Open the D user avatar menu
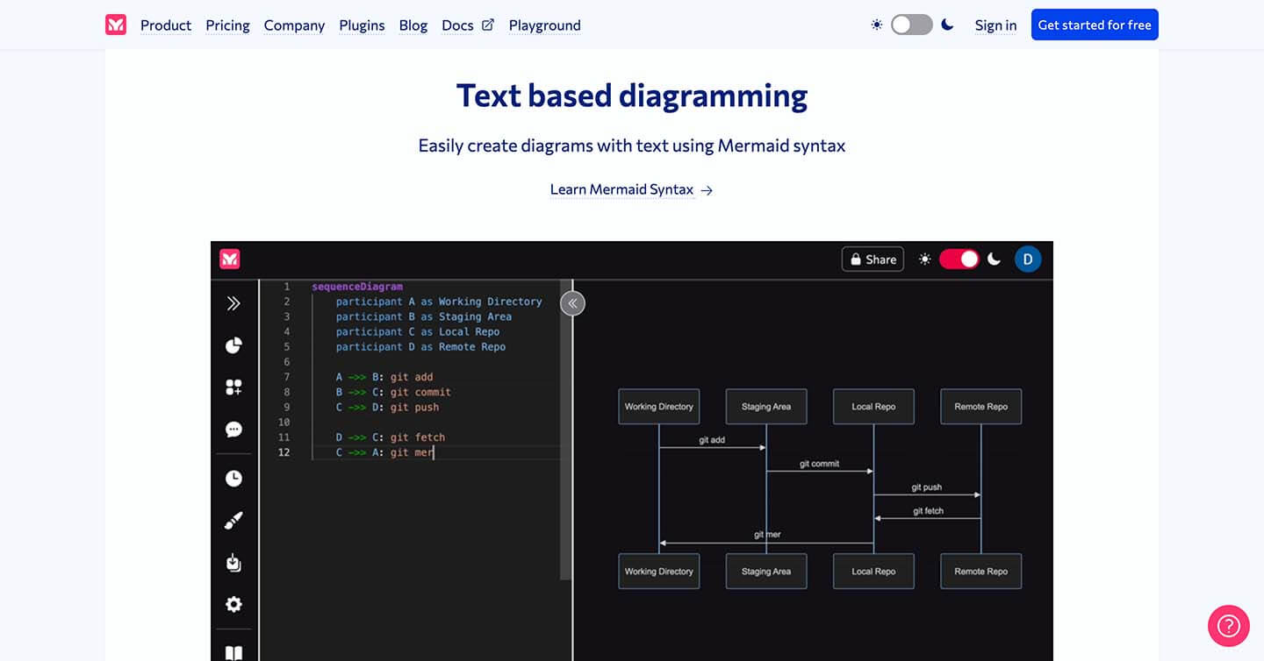The width and height of the screenshot is (1264, 661). pyautogui.click(x=1028, y=259)
